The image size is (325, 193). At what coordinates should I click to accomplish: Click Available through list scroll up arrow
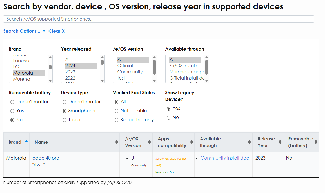tap(206, 57)
